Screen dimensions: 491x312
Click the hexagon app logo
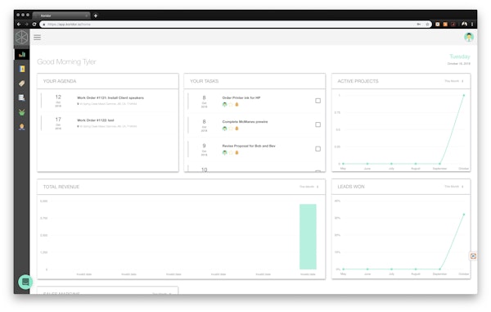pyautogui.click(x=21, y=38)
